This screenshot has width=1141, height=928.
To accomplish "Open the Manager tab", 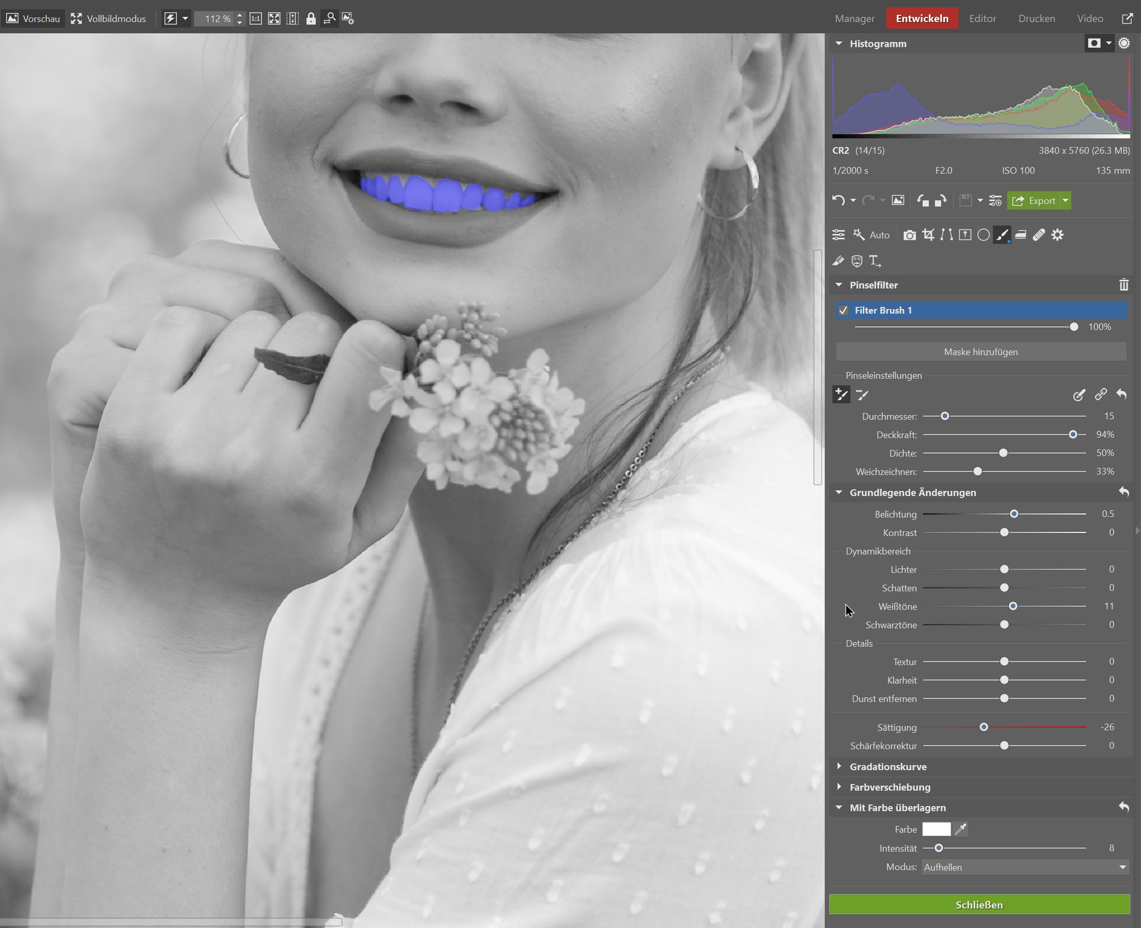I will click(854, 19).
